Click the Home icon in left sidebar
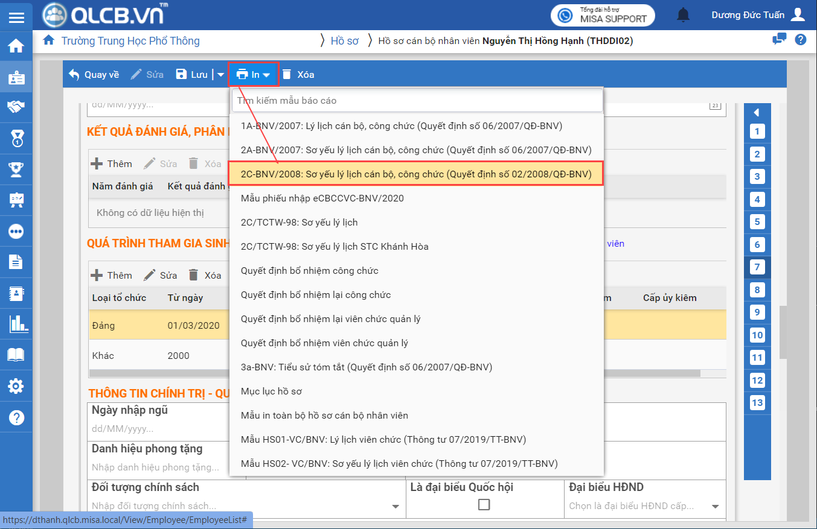817x529 pixels. 16,46
